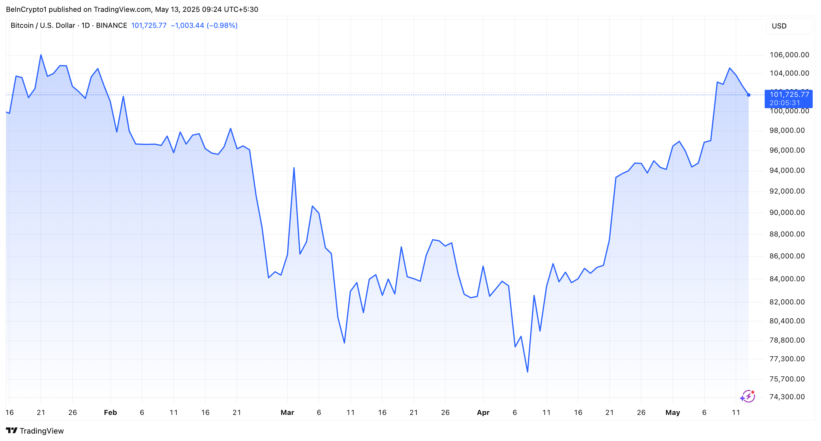Toggle the dotted current-price line label 101,725.77
The image size is (821, 441).
tap(789, 94)
